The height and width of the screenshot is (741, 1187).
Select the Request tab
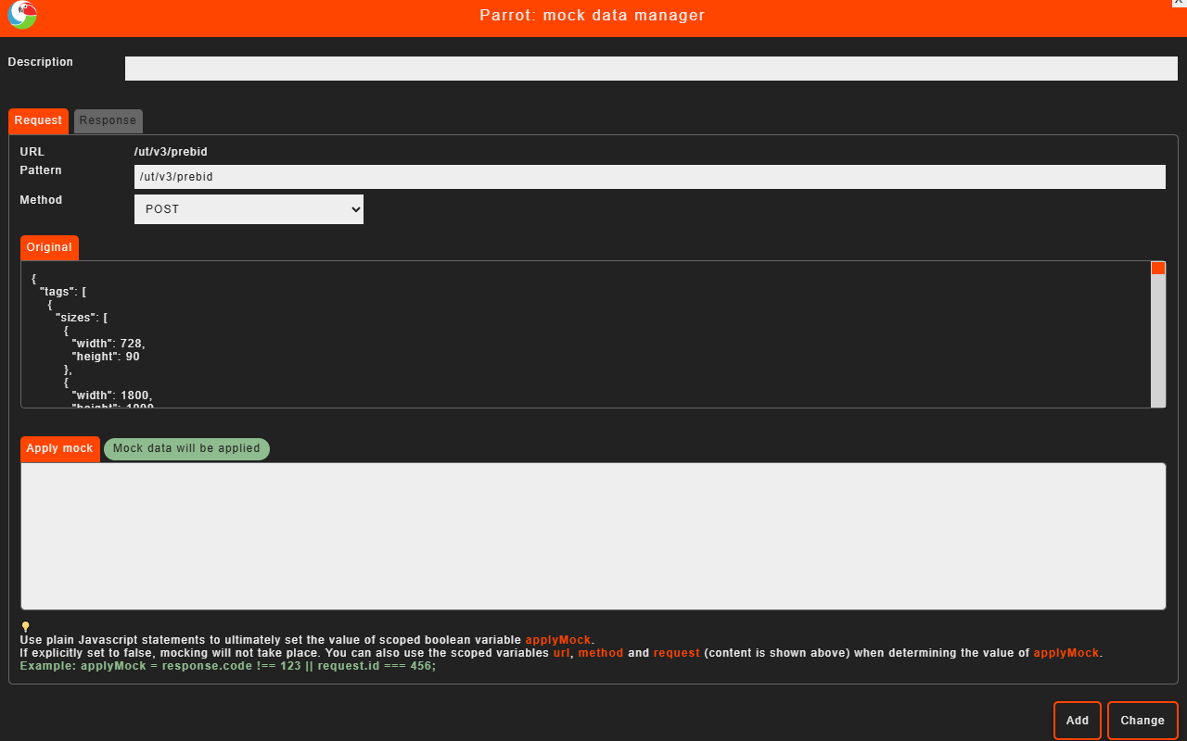38,120
